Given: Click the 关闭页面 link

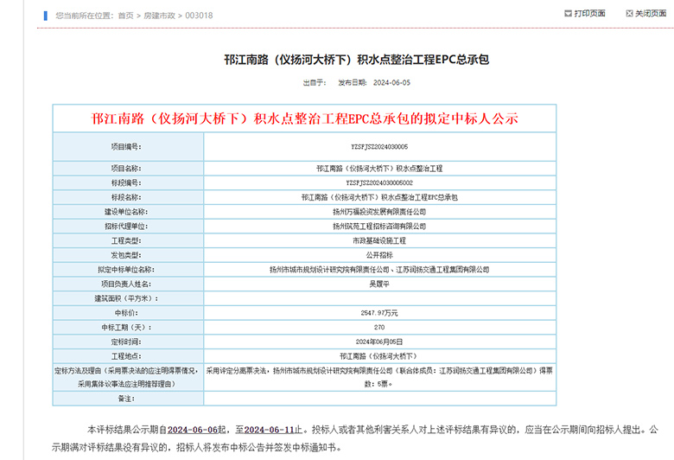Looking at the screenshot, I should (x=651, y=14).
